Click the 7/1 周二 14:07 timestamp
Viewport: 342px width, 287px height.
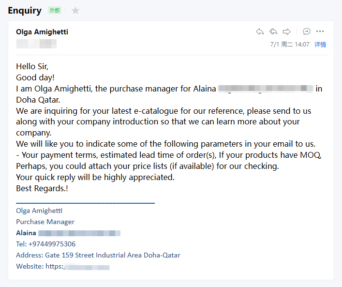(x=290, y=45)
